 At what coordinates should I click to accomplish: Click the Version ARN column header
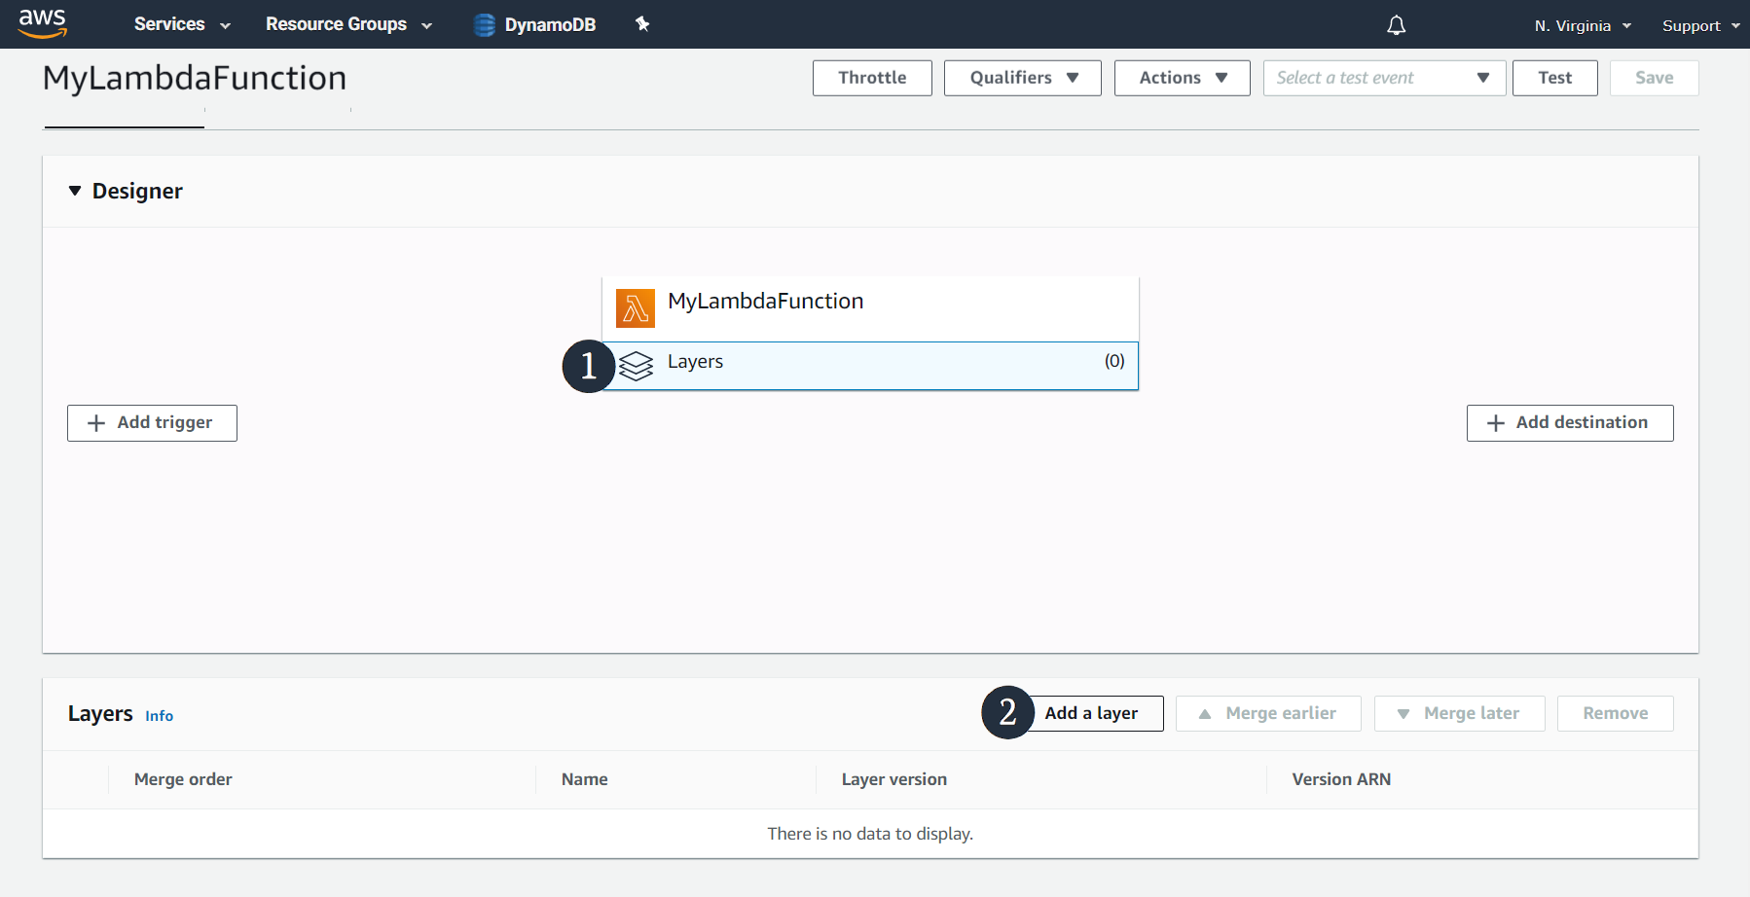pos(1341,779)
